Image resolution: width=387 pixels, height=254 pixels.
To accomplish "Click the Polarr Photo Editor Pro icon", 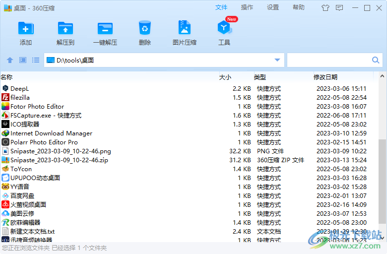I will (5, 142).
